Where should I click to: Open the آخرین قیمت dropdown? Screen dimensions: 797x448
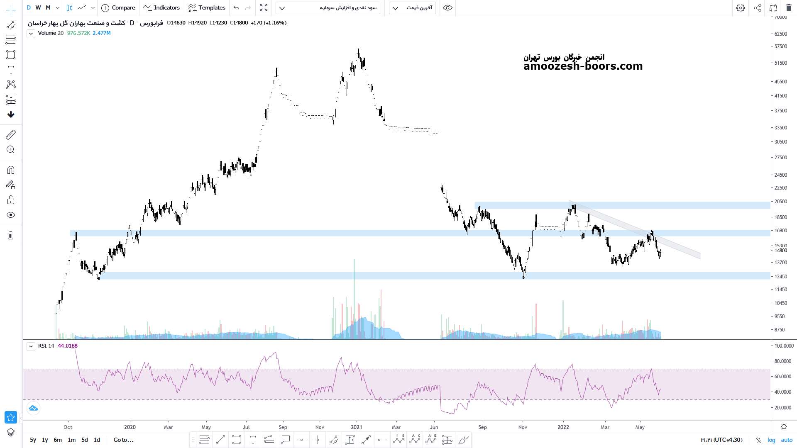pos(412,8)
